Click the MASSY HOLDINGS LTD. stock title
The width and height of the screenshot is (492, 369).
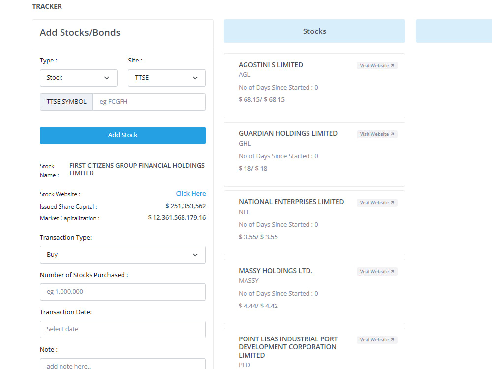tap(276, 271)
